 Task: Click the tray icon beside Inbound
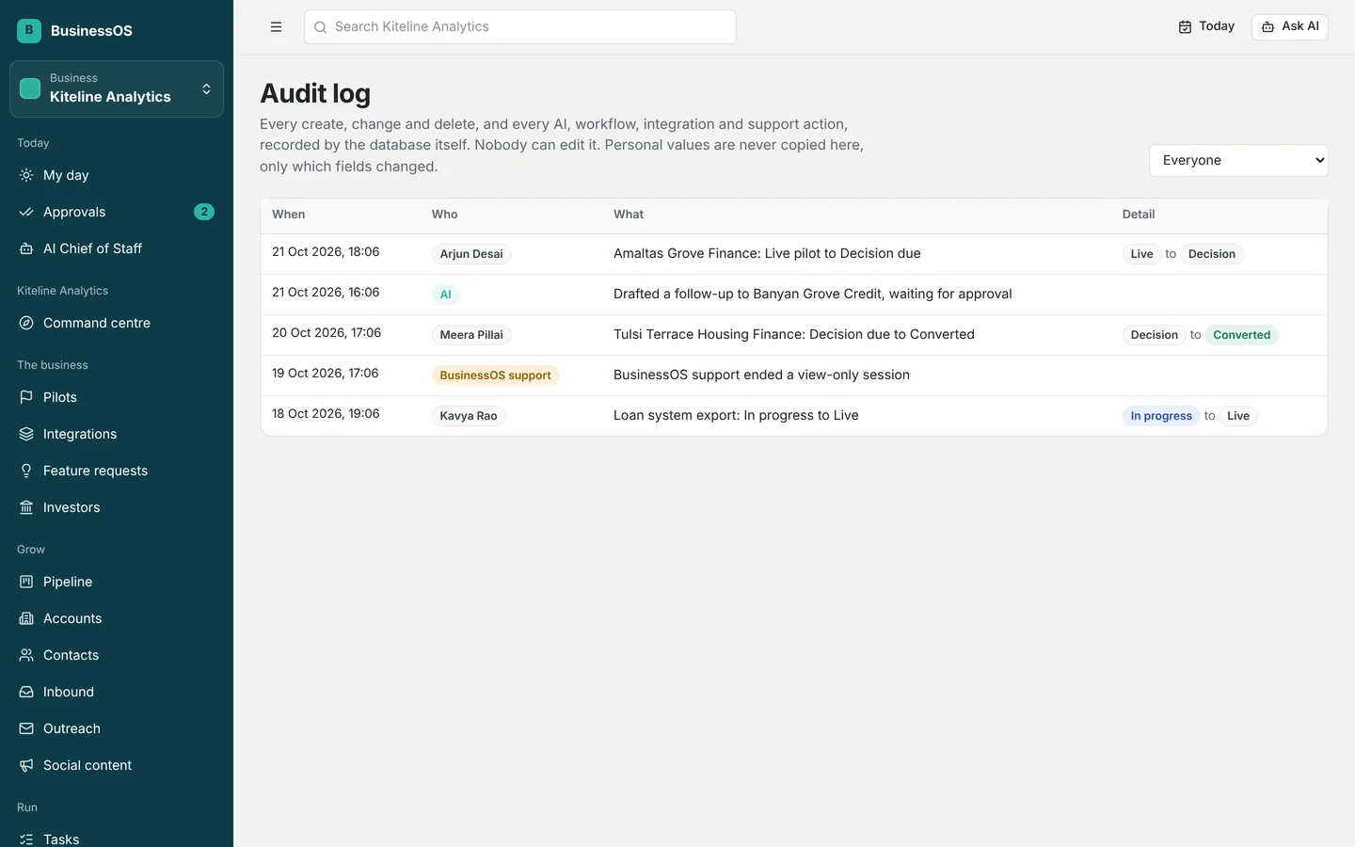[26, 692]
